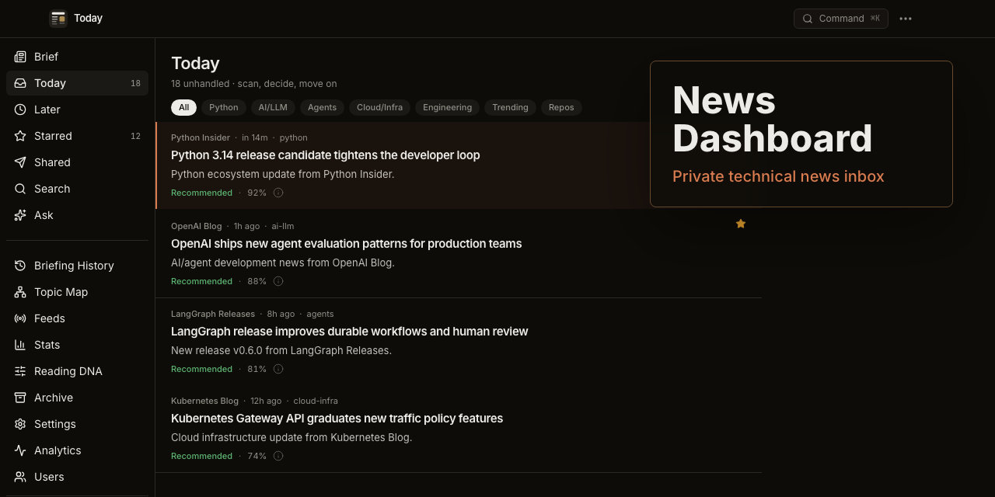Select the Today inbox icon
The height and width of the screenshot is (497, 995).
click(20, 83)
